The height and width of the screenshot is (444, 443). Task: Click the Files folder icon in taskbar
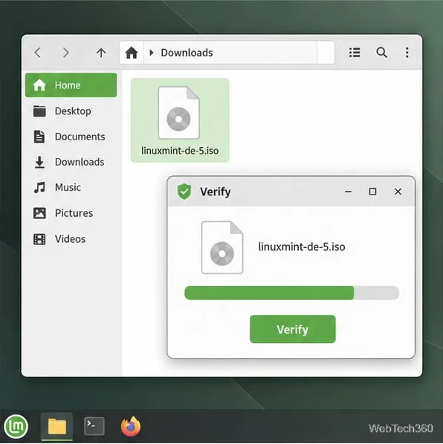pyautogui.click(x=56, y=426)
